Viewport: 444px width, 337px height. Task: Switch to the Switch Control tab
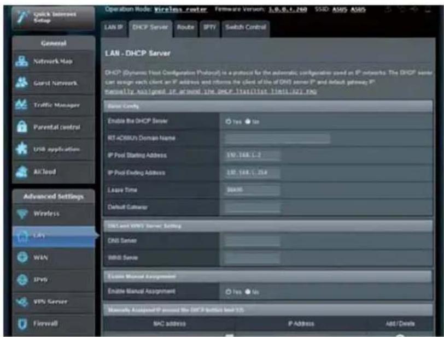[x=246, y=28]
